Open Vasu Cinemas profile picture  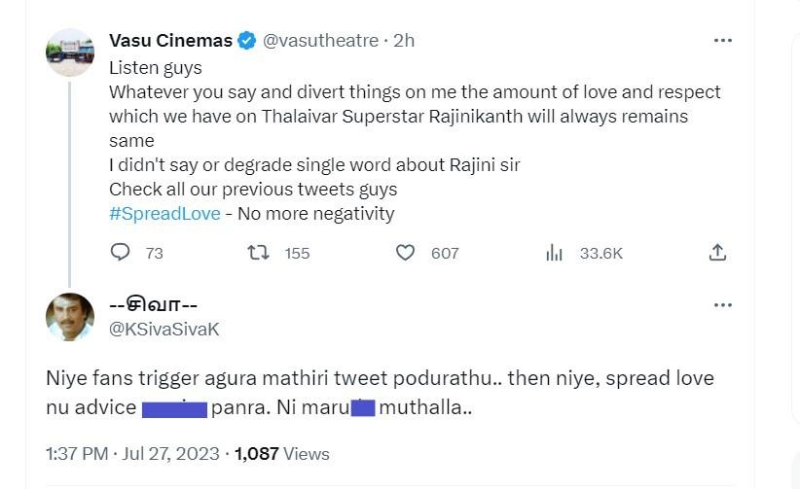(x=70, y=52)
